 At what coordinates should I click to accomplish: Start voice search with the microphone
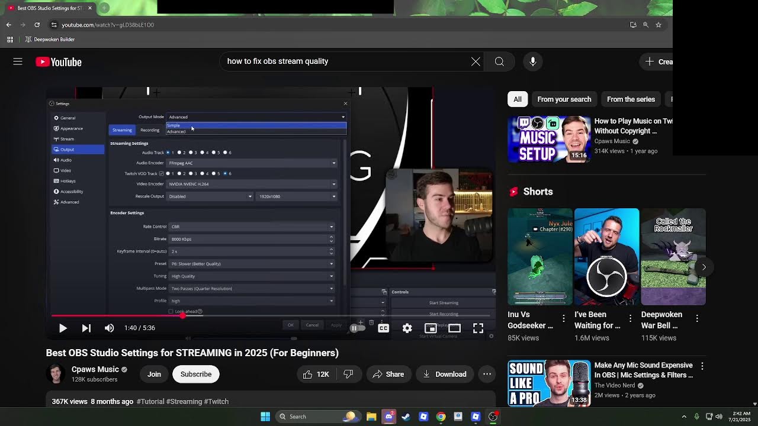[533, 62]
